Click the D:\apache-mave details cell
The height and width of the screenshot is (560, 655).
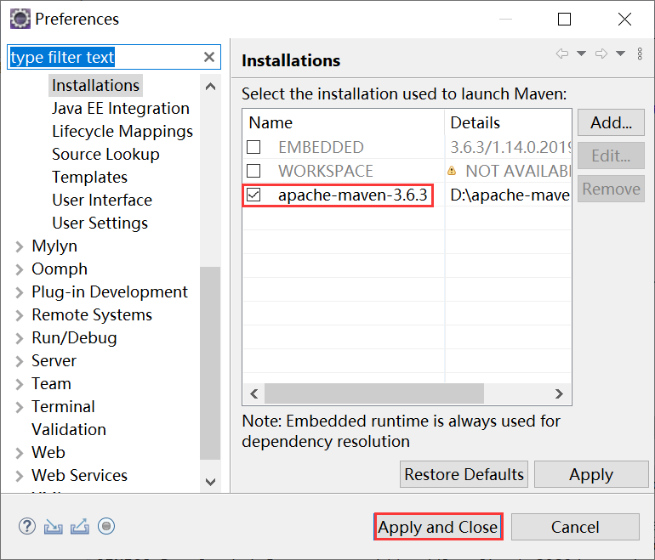(510, 195)
